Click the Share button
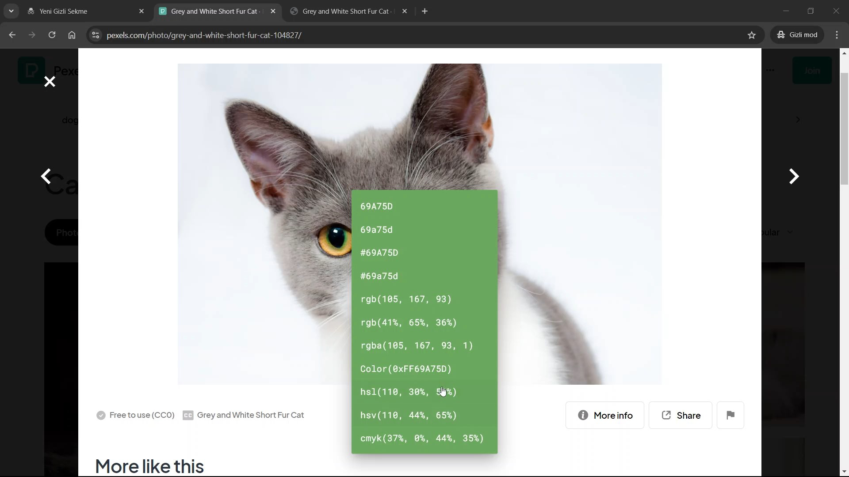Viewport: 849px width, 477px height. coord(680,415)
